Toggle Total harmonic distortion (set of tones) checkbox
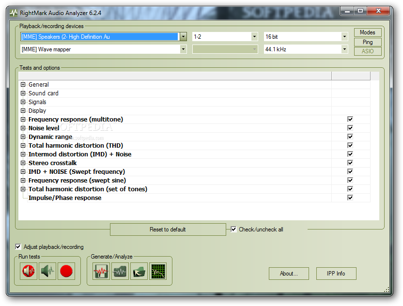Viewport: 403px width, 306px height. tap(350, 189)
